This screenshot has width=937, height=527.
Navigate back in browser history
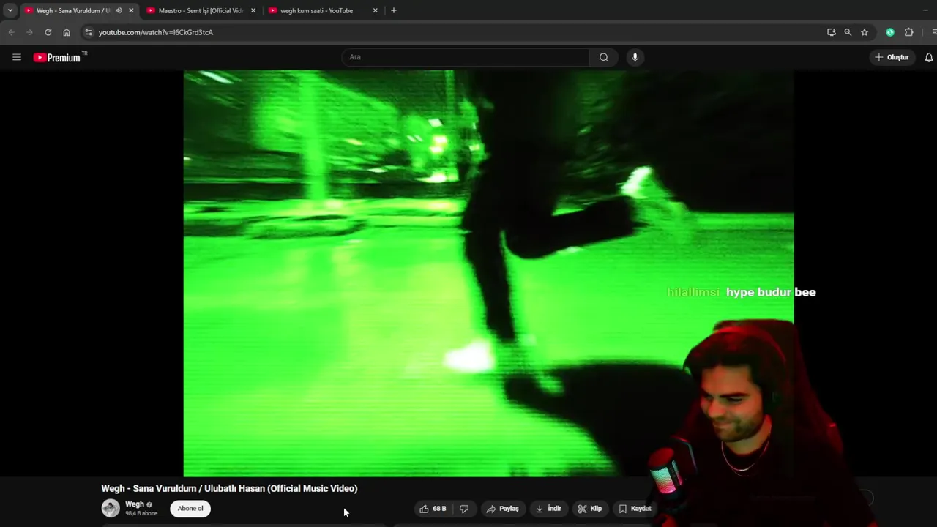point(11,32)
